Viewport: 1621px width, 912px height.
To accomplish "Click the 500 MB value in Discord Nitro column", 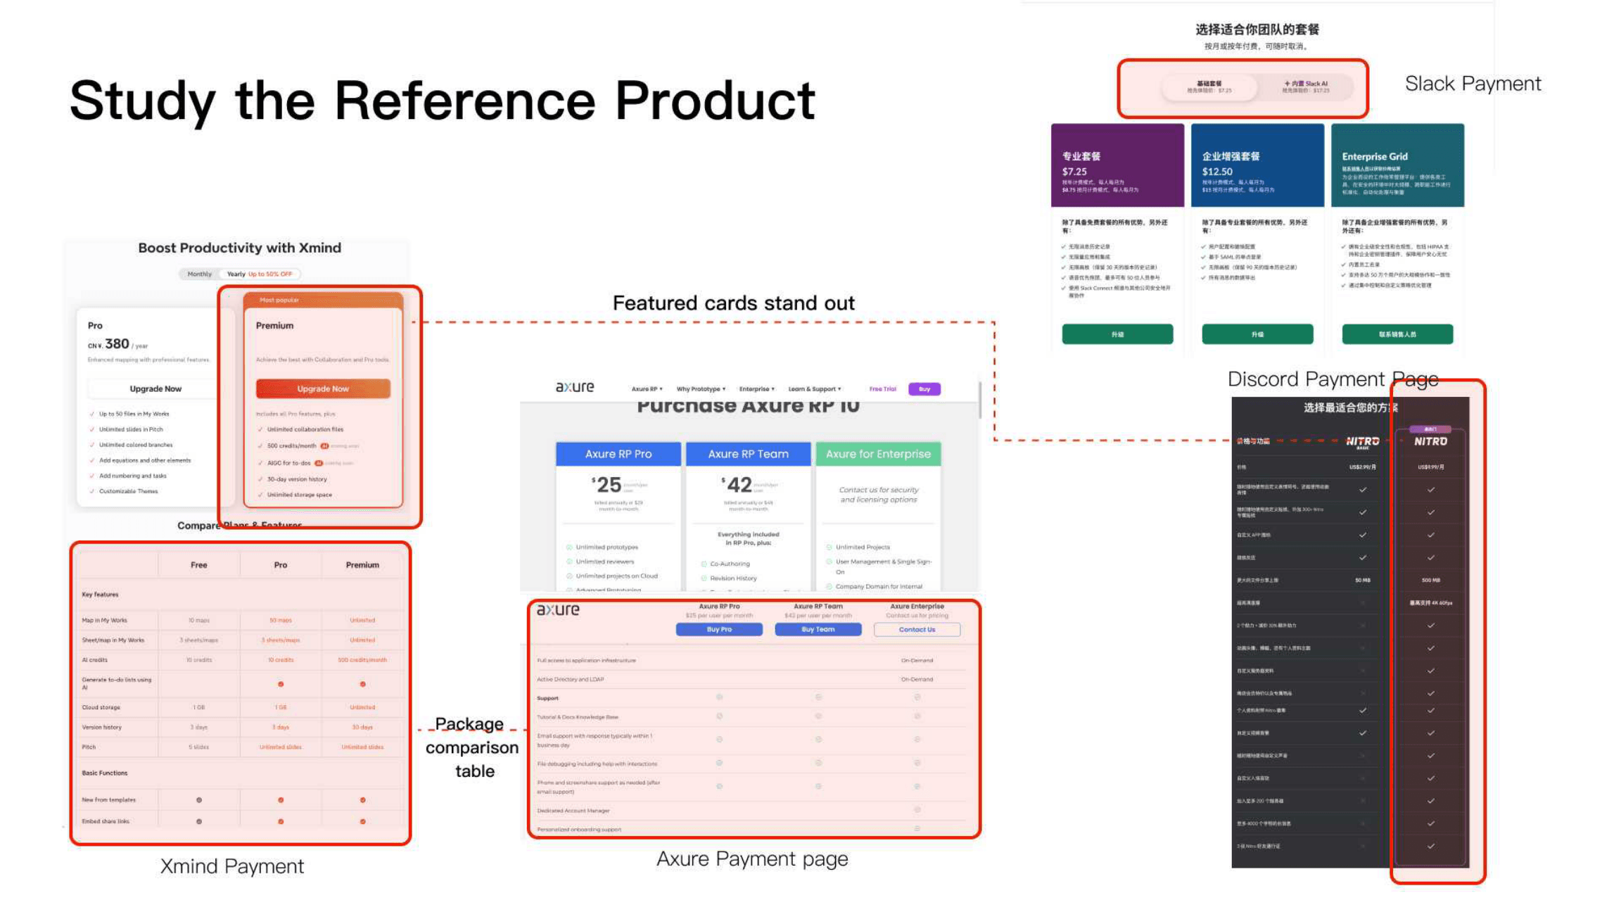I will click(x=1430, y=581).
